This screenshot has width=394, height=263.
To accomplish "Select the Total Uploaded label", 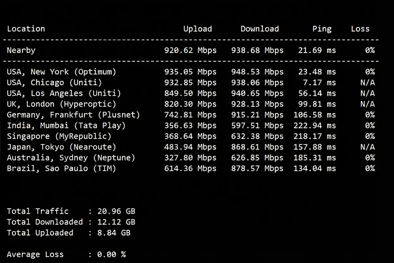I will (40, 233).
